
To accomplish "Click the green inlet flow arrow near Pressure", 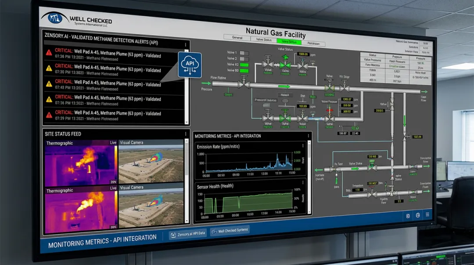I will (206, 83).
